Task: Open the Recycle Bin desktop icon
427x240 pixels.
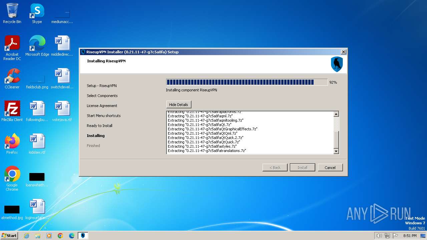Action: [x=12, y=13]
